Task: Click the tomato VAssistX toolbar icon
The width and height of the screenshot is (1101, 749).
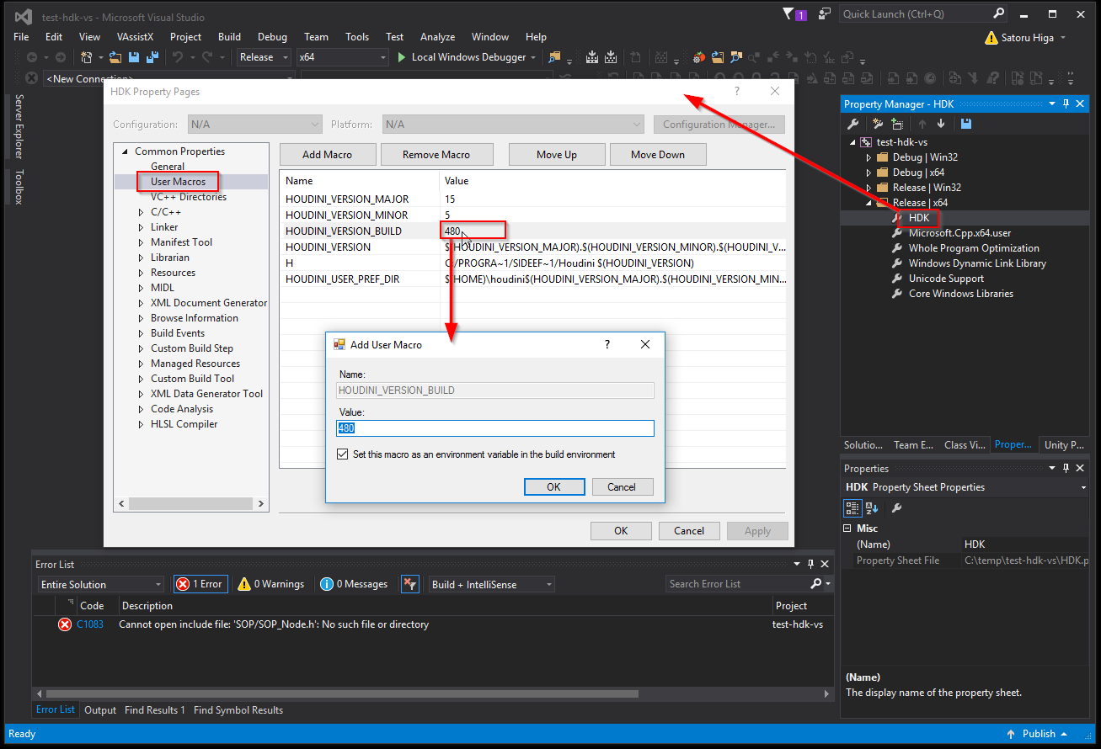Action: [699, 57]
